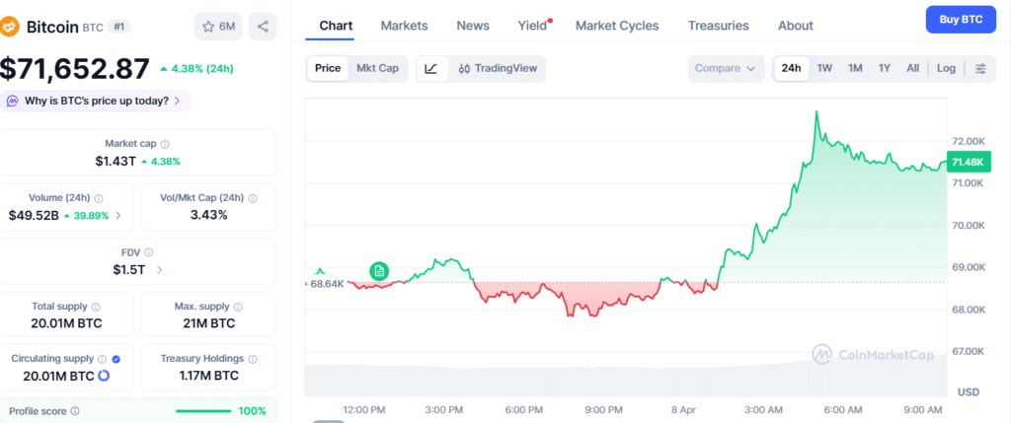This screenshot has width=1011, height=423.
Task: Open the share icon button
Action: (263, 27)
